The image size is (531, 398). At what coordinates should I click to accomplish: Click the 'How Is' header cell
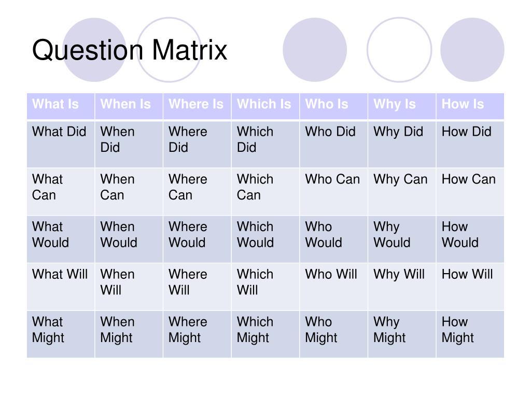click(470, 106)
